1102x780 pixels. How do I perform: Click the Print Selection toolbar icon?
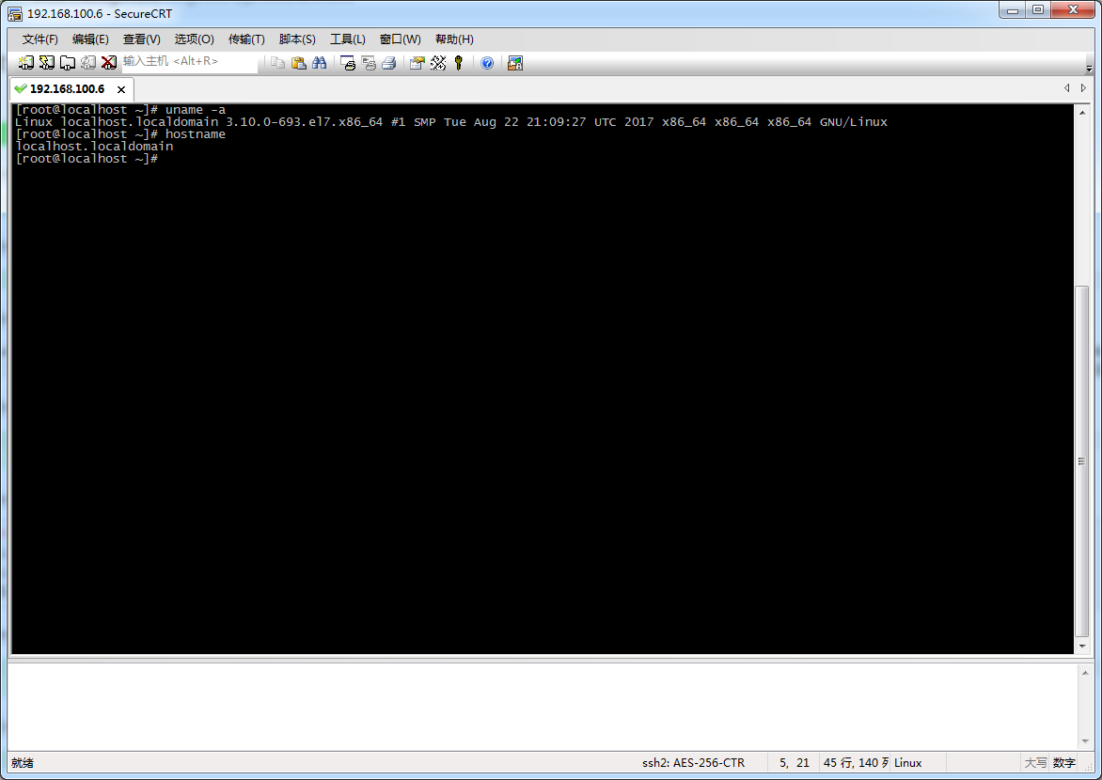(369, 63)
